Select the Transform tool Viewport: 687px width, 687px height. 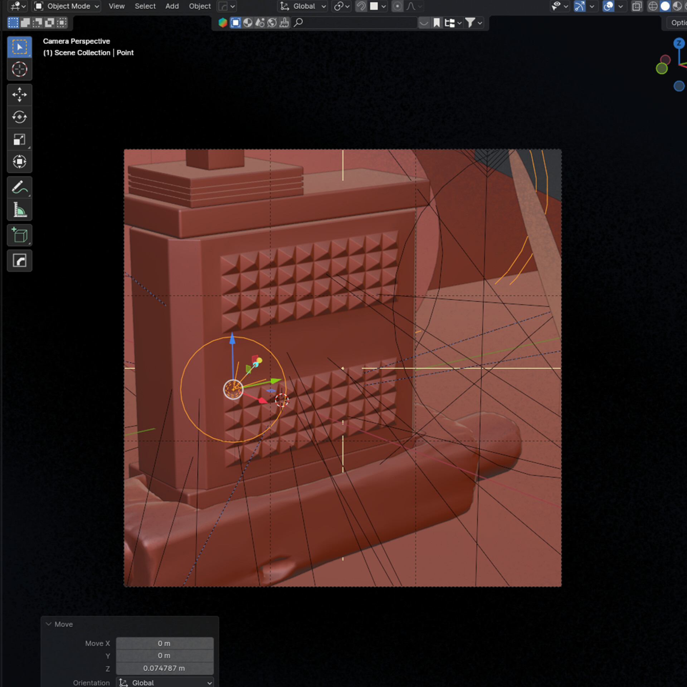click(x=19, y=162)
